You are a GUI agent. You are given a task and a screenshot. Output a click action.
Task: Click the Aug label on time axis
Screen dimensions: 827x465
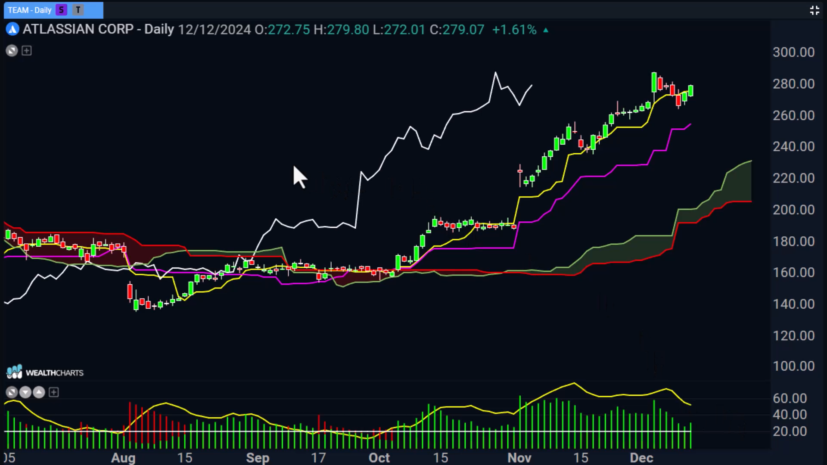pos(123,458)
